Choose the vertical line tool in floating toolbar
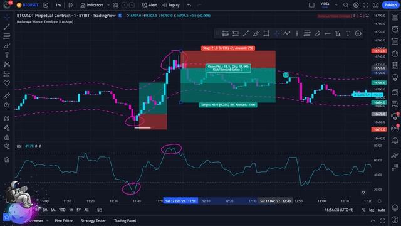The width and height of the screenshot is (401, 226). 297,33
